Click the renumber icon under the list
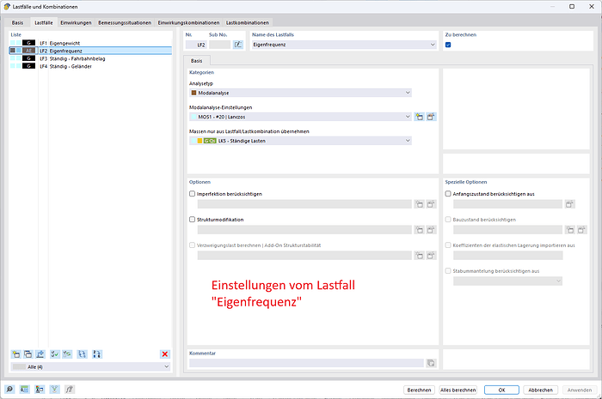Viewport: 602px width, 399px height. click(x=97, y=354)
